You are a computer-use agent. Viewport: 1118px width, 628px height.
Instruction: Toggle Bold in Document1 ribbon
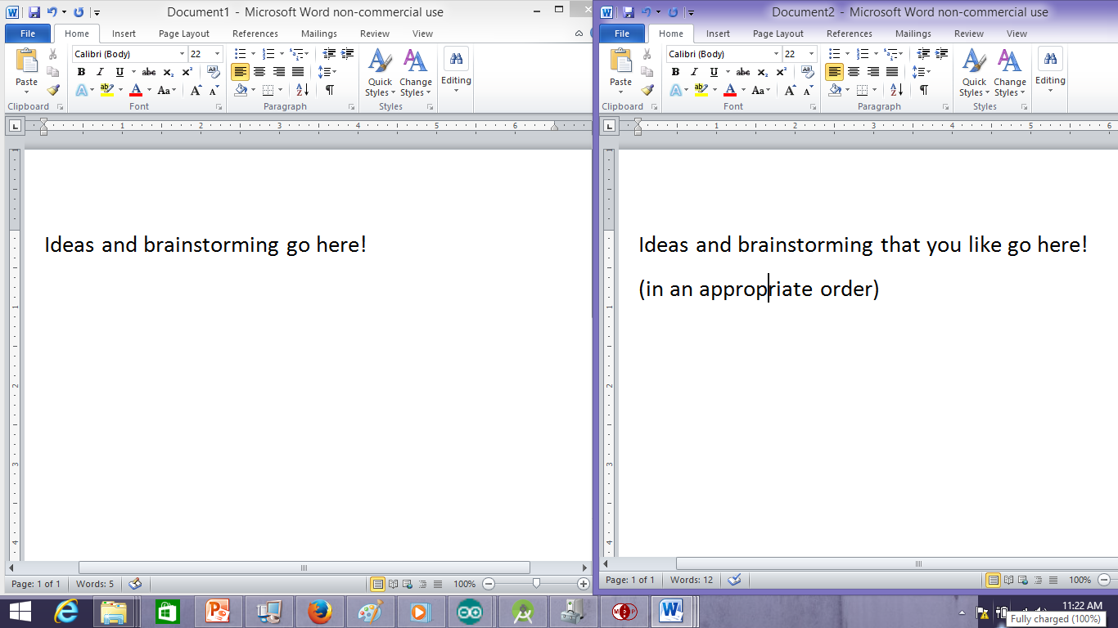[x=81, y=72]
